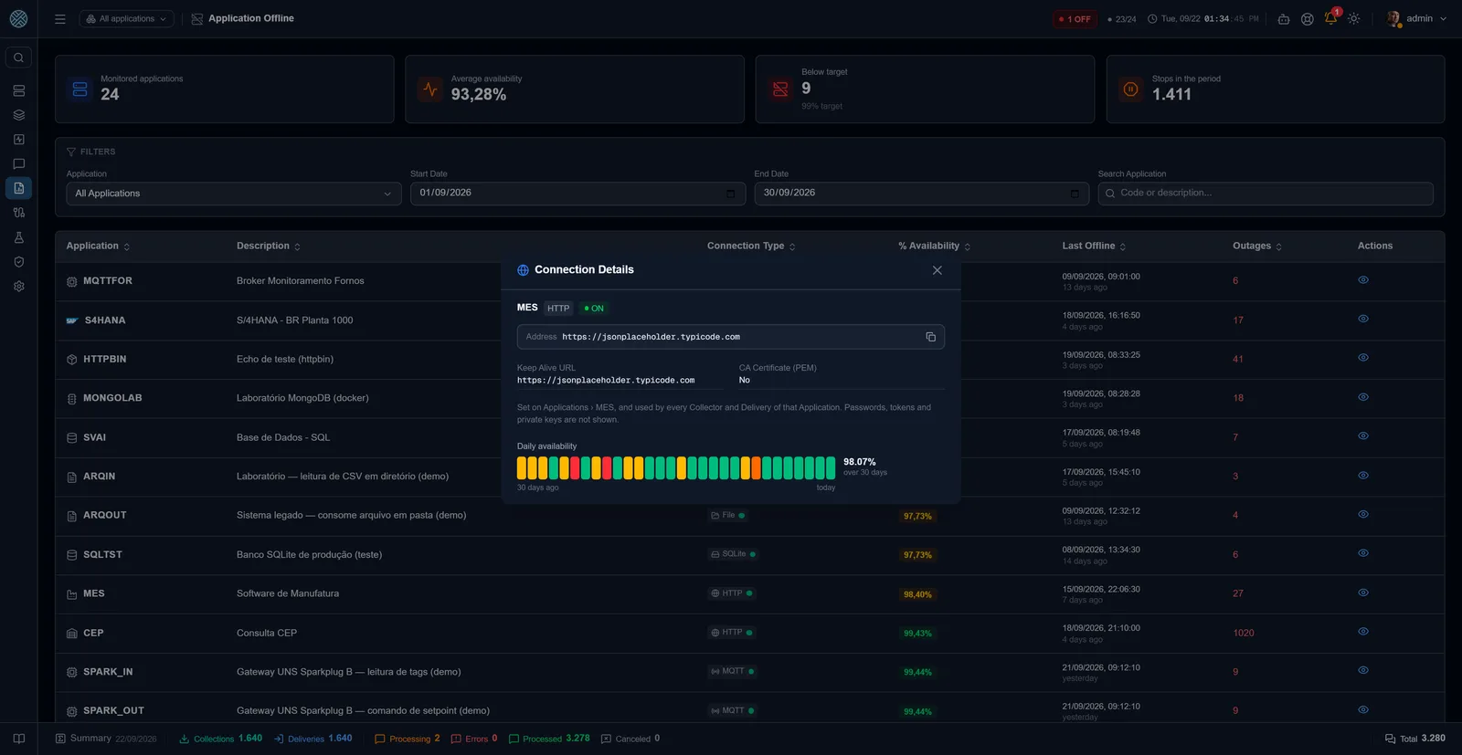Open the book documentation icon

pyautogui.click(x=19, y=739)
